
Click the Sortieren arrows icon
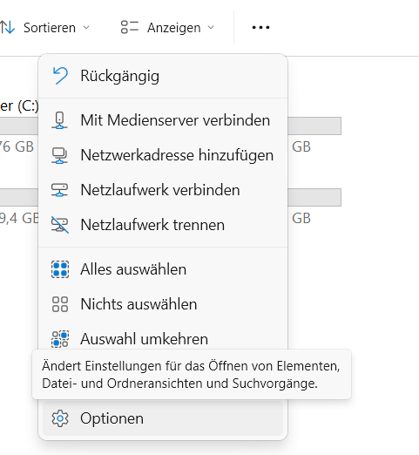8,27
